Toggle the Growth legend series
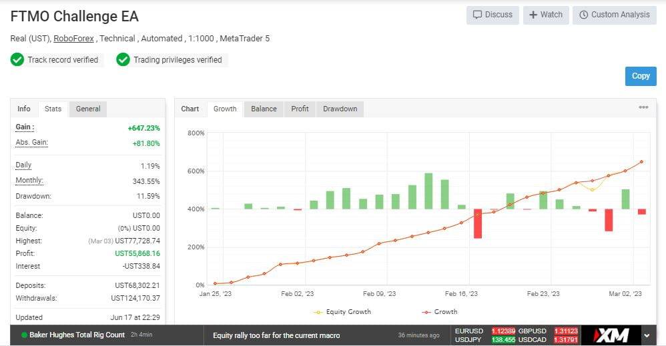This screenshot has width=666, height=346. [x=440, y=311]
